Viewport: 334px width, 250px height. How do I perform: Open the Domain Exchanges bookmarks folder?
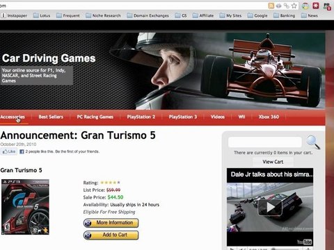pos(148,15)
